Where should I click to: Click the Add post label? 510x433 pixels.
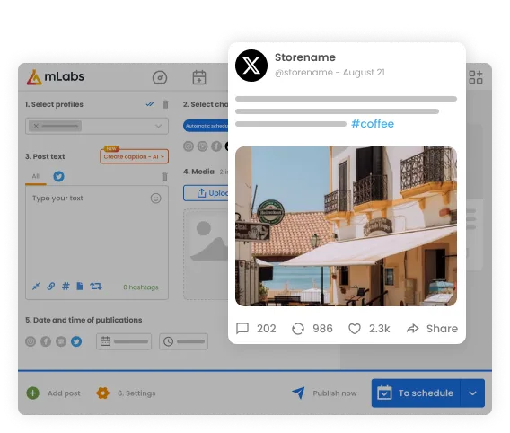(64, 393)
